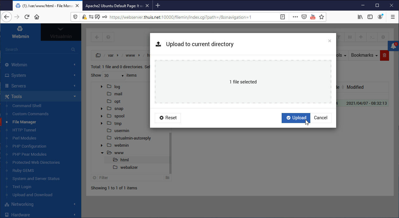
Task: Open the Webmin notifications bell
Action: [x=394, y=46]
